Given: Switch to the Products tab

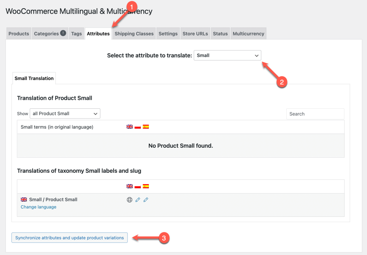Looking at the screenshot, I should [19, 34].
